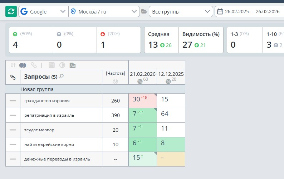Click the dash marker for гражданство израиля row
The width and height of the screenshot is (284, 179).
pyautogui.click(x=13, y=101)
